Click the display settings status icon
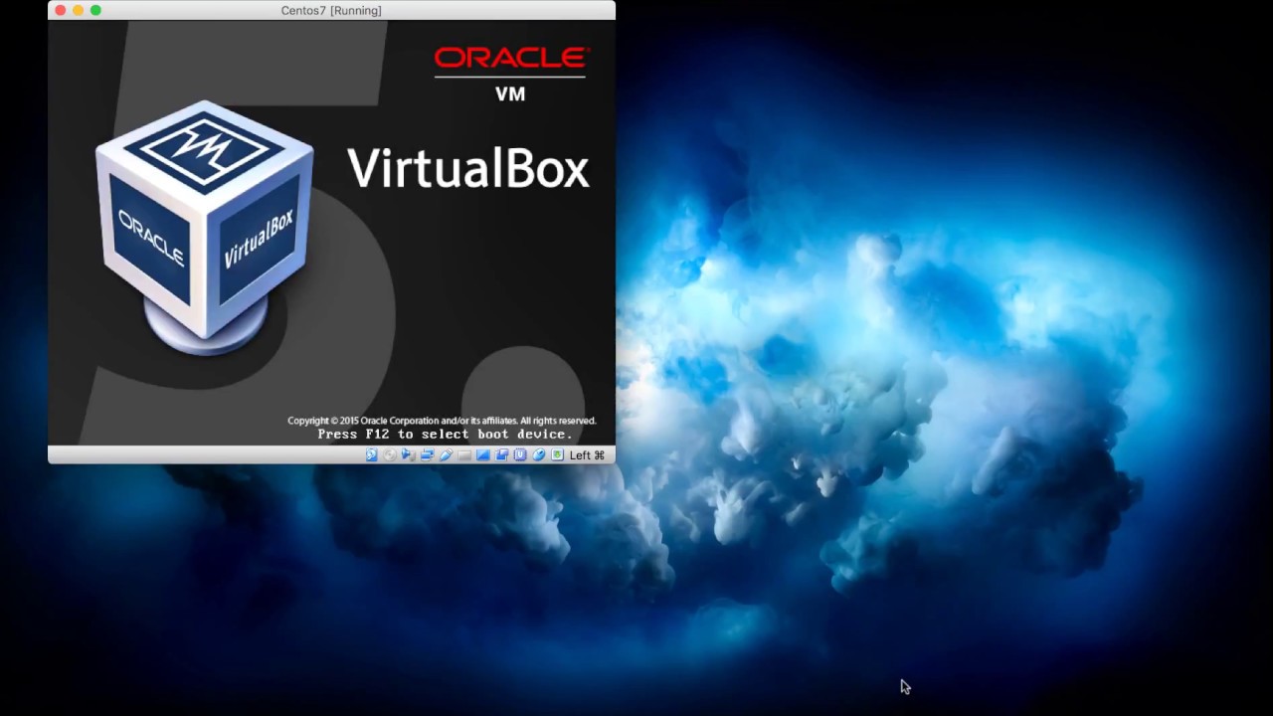This screenshot has height=716, width=1273. point(483,454)
